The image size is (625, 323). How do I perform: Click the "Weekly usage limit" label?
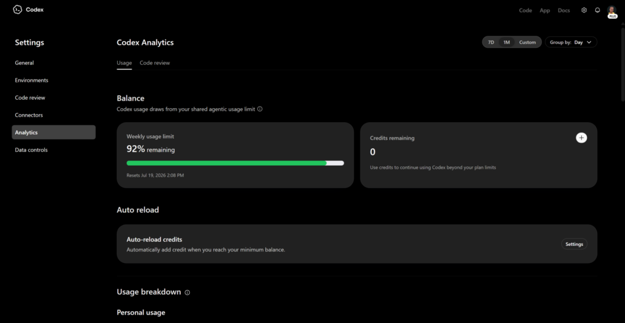pyautogui.click(x=150, y=137)
